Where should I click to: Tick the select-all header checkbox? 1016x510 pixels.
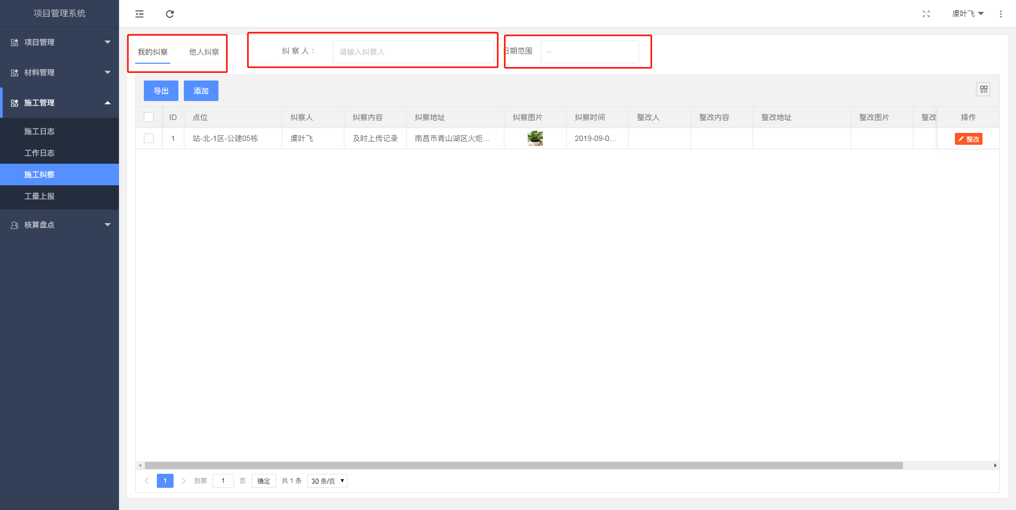tap(149, 117)
